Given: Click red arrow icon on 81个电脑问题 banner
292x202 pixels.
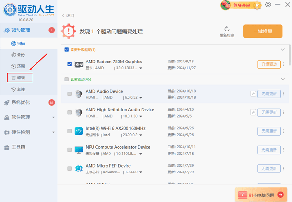Looking at the screenshot, I should point(280,195).
